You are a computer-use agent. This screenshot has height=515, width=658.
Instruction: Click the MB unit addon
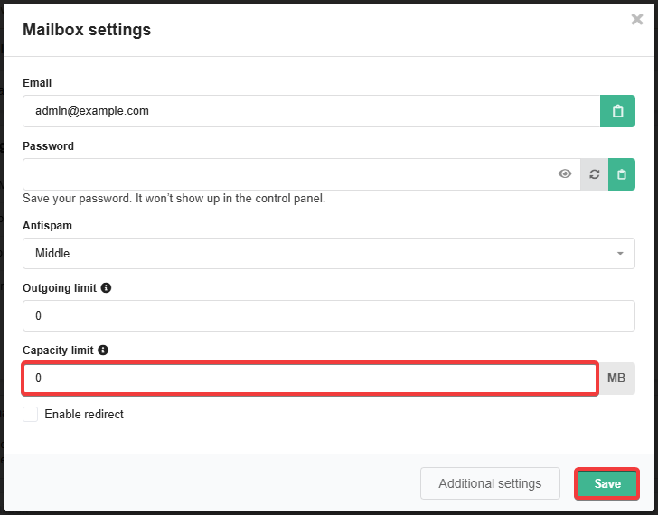click(x=616, y=379)
